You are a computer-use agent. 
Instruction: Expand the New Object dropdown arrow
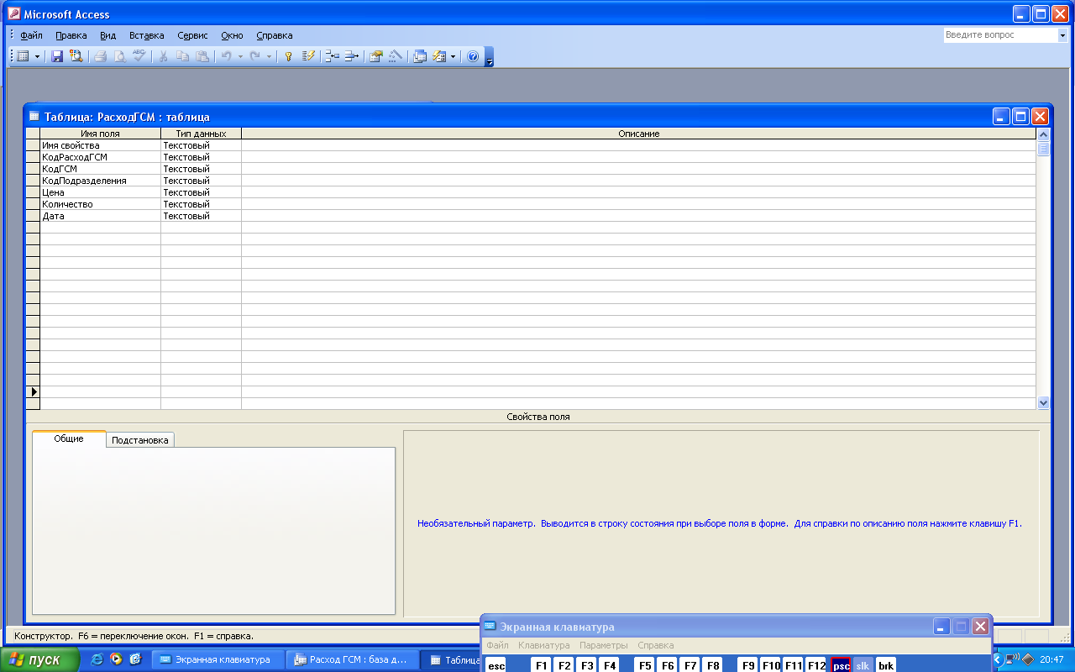[x=454, y=56]
